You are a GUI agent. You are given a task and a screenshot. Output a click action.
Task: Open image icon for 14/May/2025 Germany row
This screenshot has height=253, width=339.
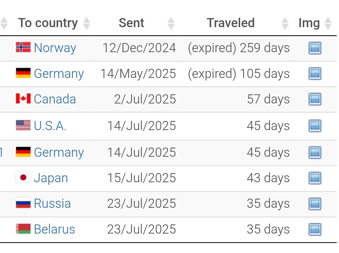coord(315,74)
